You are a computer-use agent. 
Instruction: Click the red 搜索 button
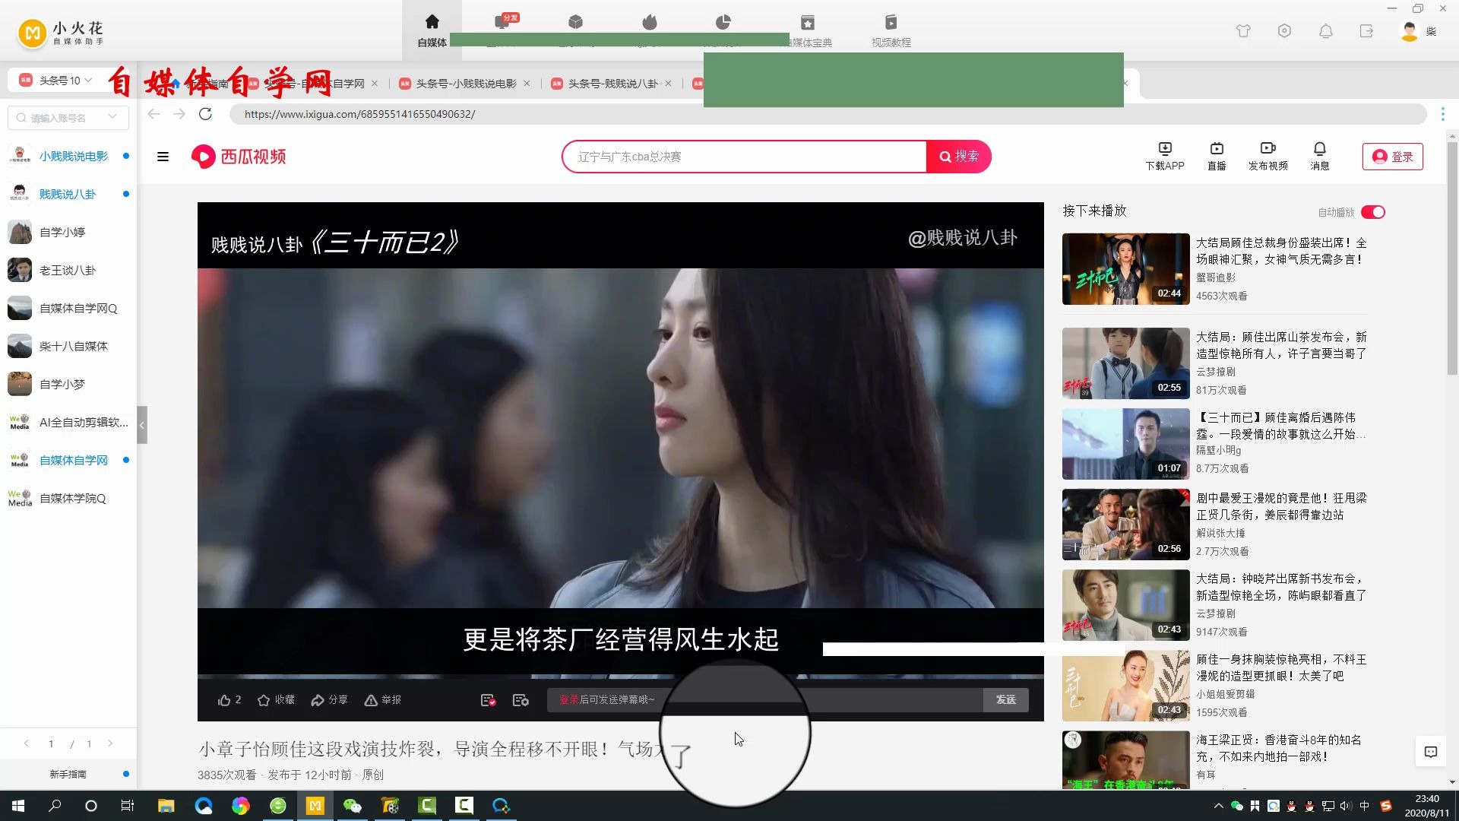(x=959, y=157)
